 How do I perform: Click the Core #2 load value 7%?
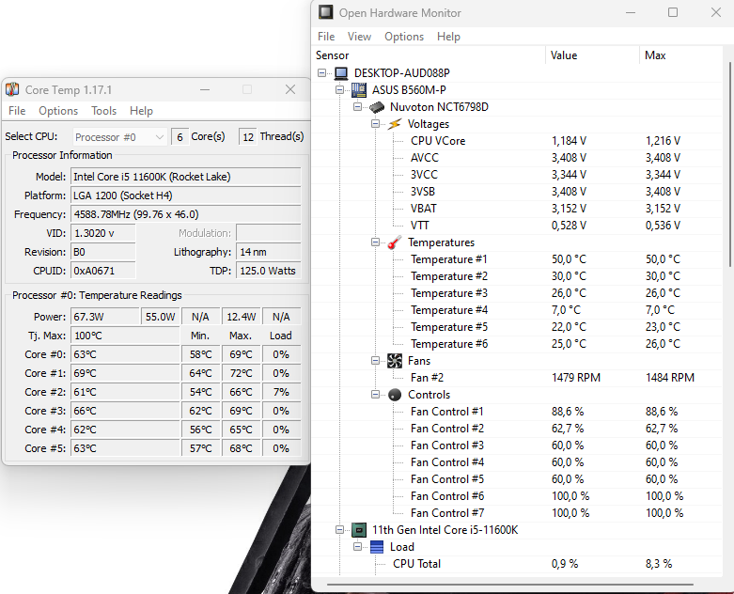(281, 392)
